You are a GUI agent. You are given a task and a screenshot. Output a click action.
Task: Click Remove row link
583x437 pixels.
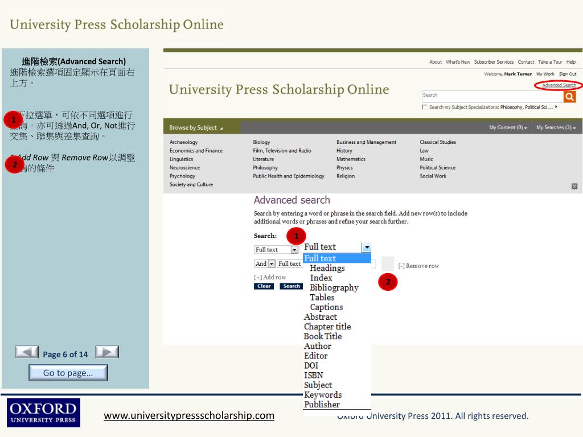click(x=418, y=266)
